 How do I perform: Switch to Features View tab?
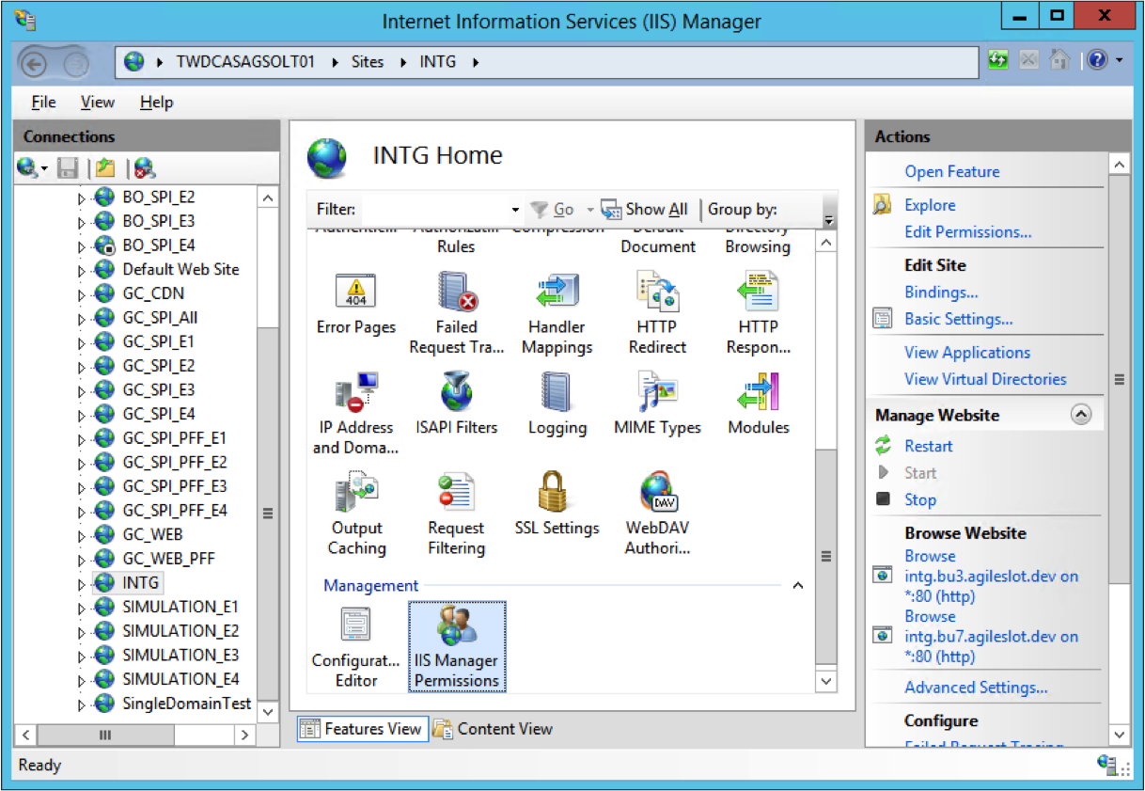363,729
